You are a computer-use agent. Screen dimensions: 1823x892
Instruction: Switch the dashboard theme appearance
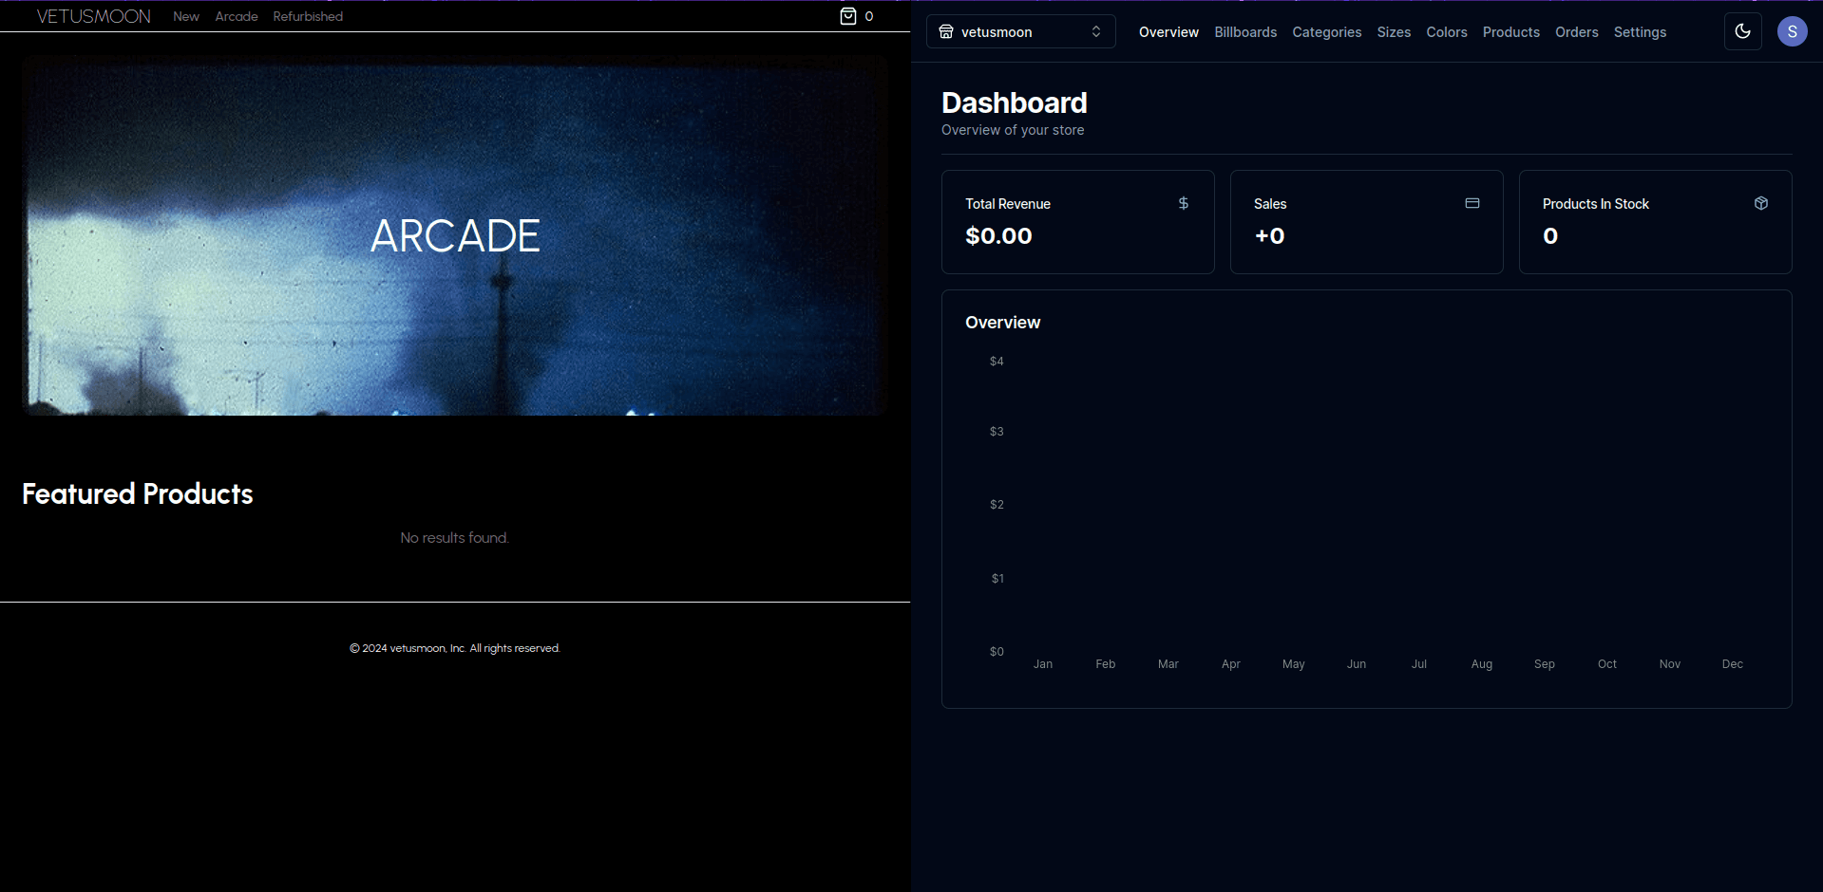[x=1743, y=31]
